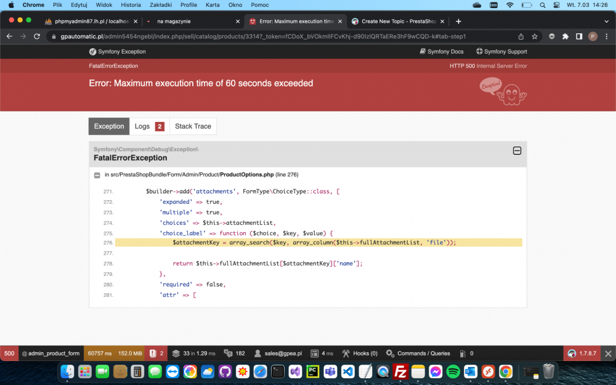Image resolution: width=616 pixels, height=385 pixels.
Task: Open the Pomoc menu
Action: tap(260, 5)
